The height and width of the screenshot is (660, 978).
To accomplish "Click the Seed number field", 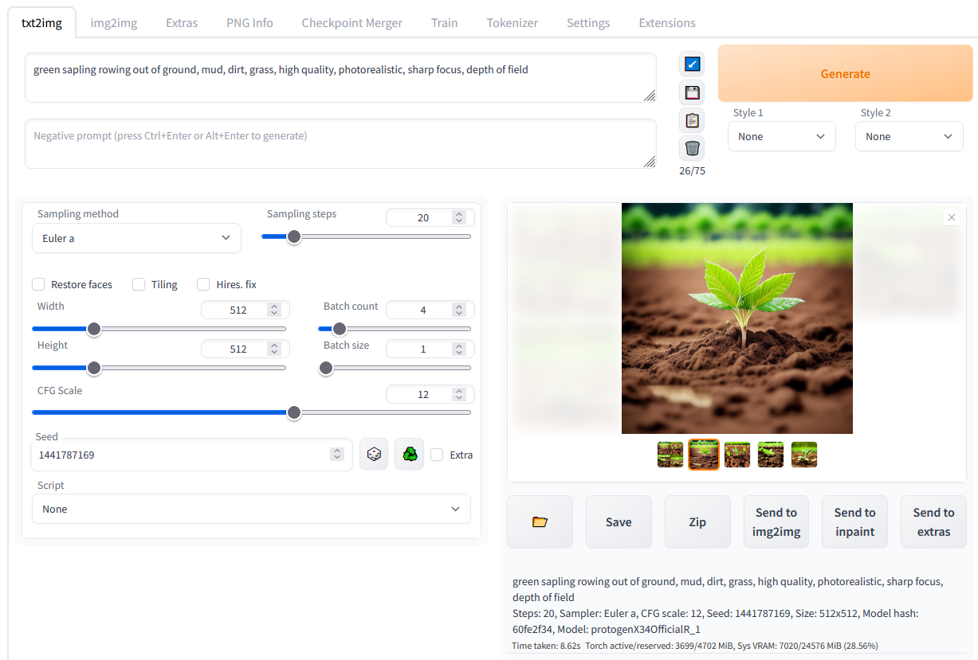I will tap(191, 455).
